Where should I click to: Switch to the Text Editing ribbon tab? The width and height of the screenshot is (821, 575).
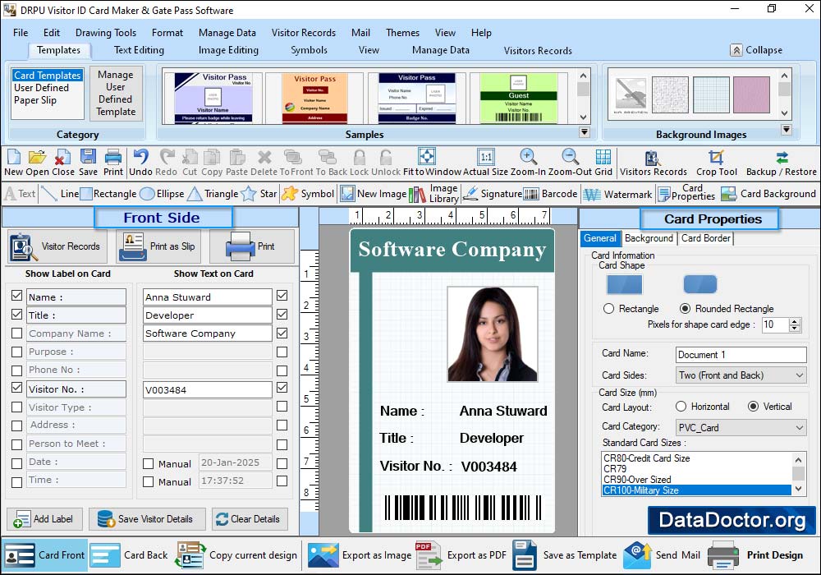139,50
